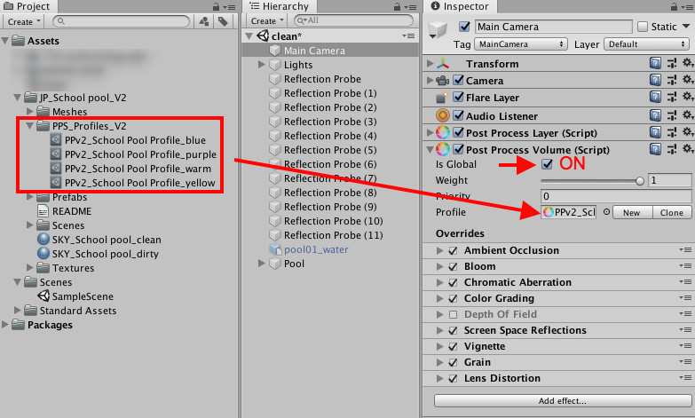Expand Meshes folder
This screenshot has width=695, height=418.
pos(30,111)
